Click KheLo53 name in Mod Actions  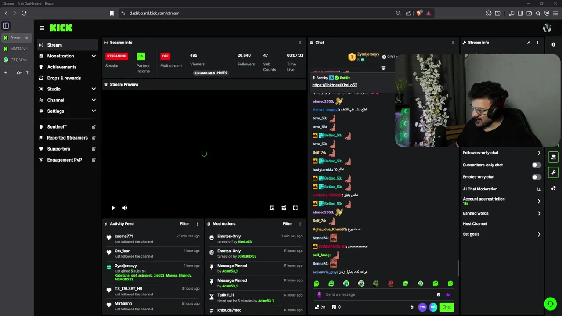pos(245,242)
